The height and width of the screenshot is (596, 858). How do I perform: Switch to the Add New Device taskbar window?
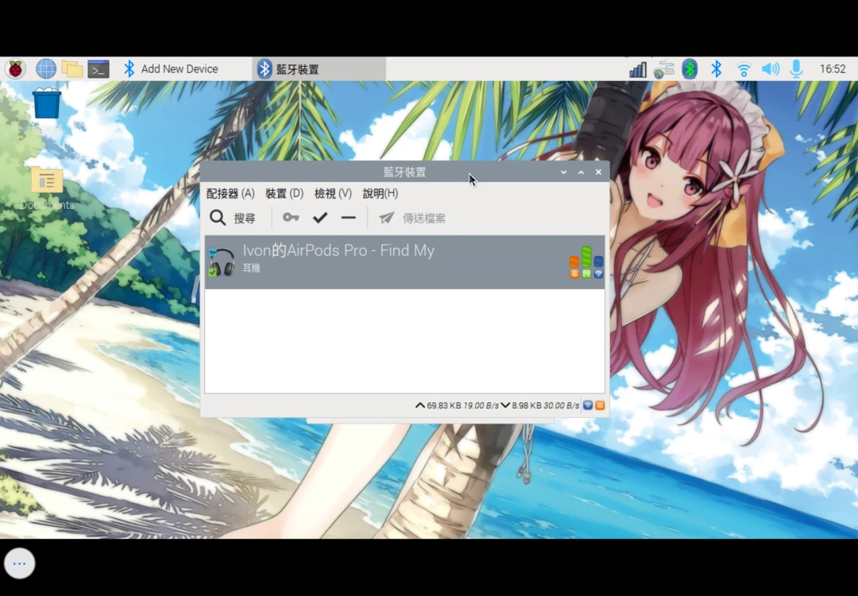click(x=170, y=69)
